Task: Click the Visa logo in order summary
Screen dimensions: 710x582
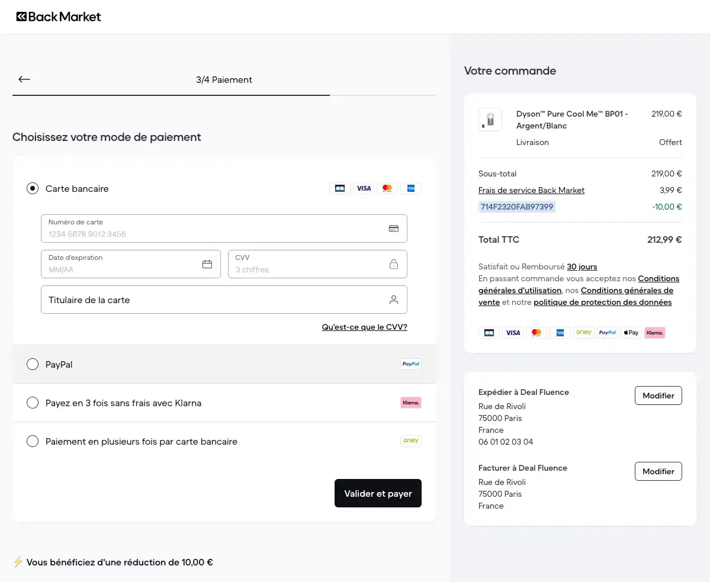Action: (x=513, y=333)
